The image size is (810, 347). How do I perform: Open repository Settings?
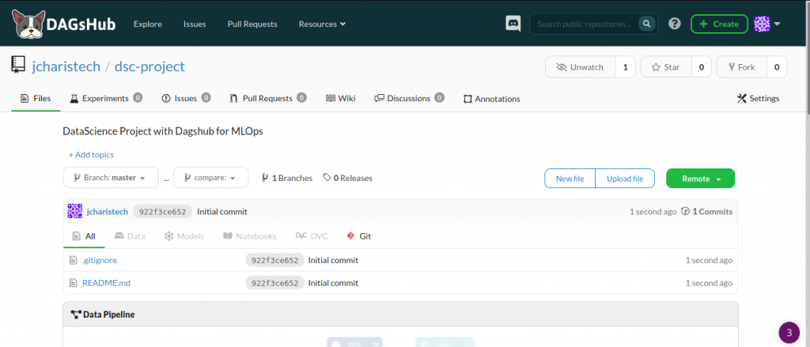(758, 98)
